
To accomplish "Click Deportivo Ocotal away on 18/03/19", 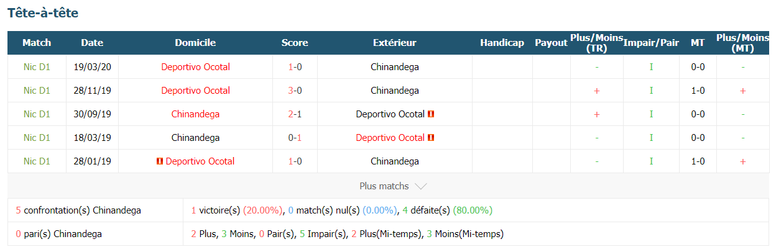I will [x=390, y=138].
